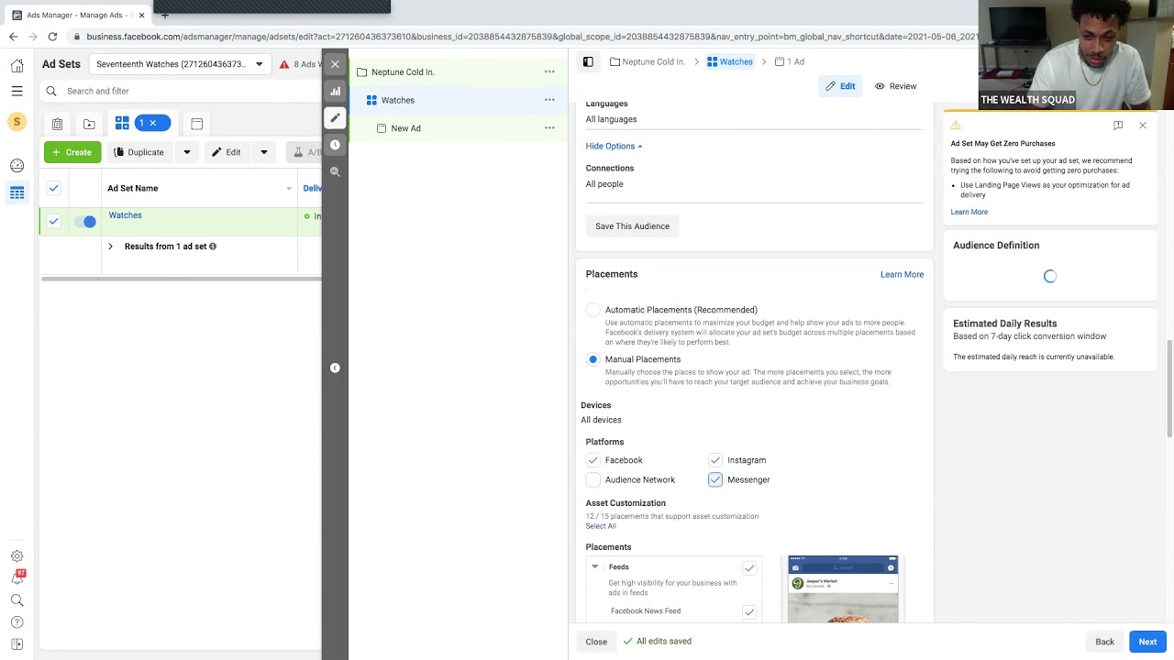Toggle the Messenger platform checkbox
This screenshot has height=660, width=1174.
(714, 479)
